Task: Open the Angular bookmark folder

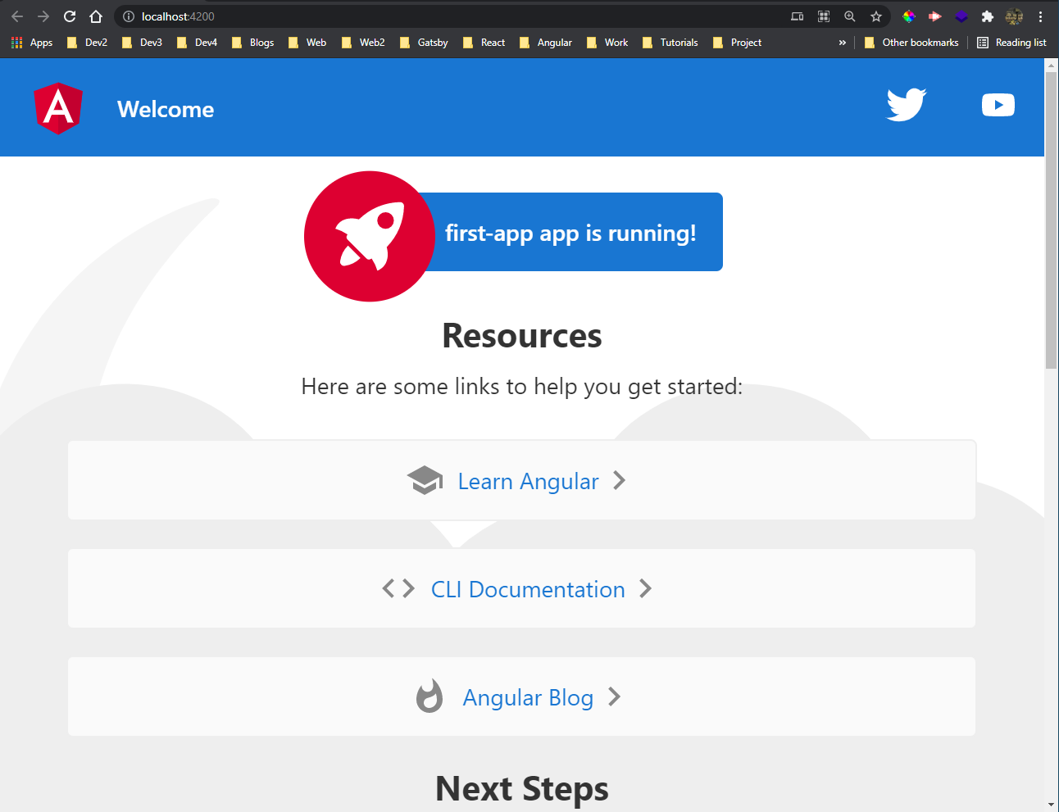Action: click(x=546, y=43)
